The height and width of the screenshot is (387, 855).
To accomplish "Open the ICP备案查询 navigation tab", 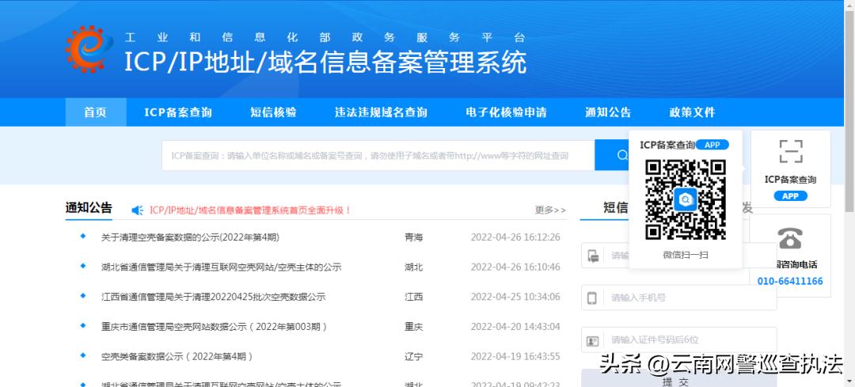I will (x=178, y=112).
